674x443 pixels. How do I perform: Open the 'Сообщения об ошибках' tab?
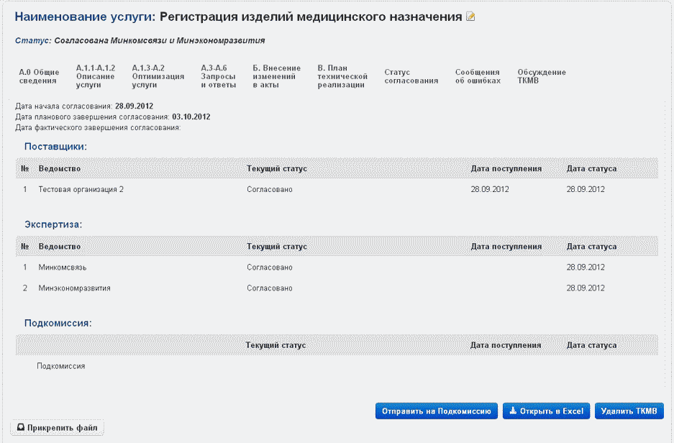click(x=477, y=76)
